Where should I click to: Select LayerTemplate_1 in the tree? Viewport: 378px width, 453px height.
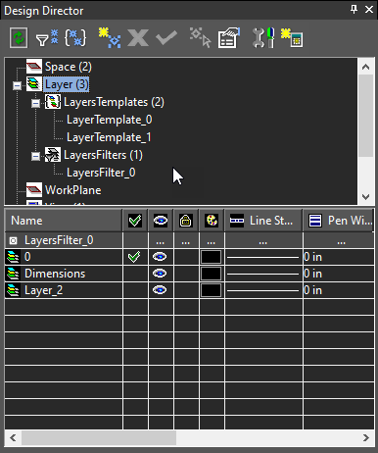pos(109,137)
